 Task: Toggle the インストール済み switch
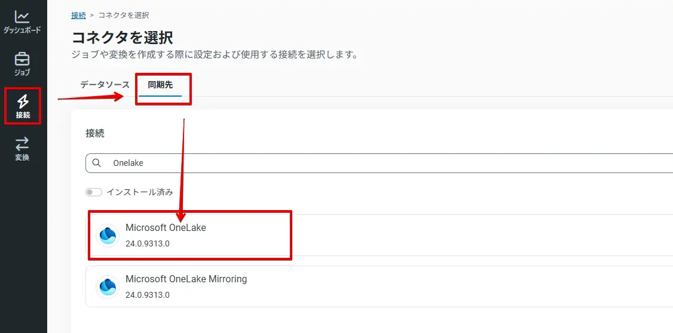(94, 192)
